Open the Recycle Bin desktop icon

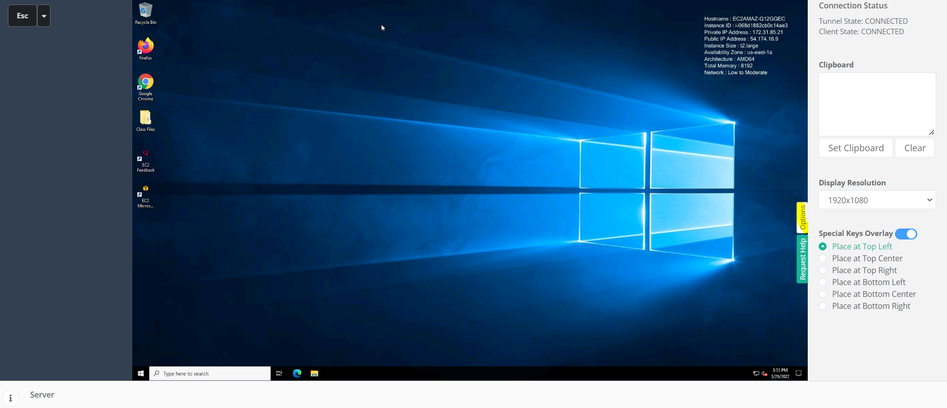[146, 13]
